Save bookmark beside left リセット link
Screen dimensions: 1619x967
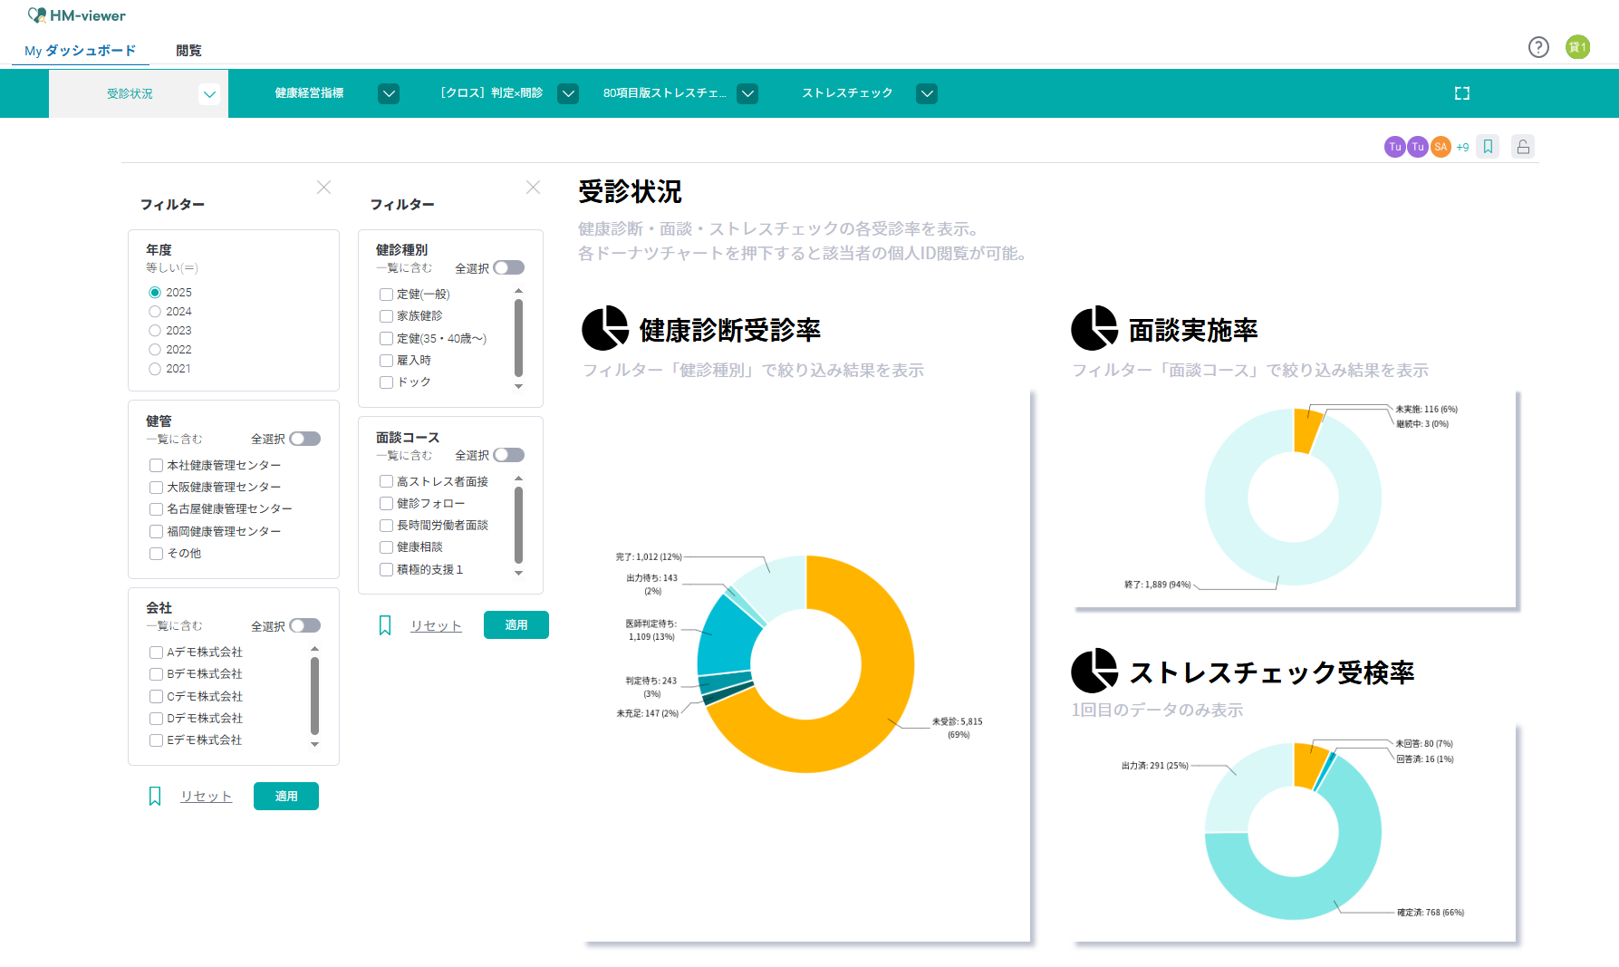click(x=155, y=796)
